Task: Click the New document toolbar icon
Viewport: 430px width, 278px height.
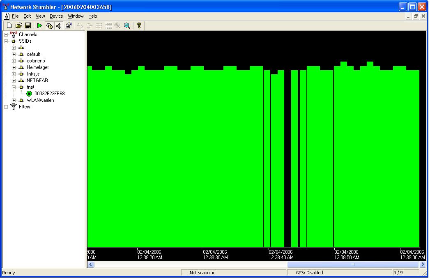Action: [x=9, y=26]
